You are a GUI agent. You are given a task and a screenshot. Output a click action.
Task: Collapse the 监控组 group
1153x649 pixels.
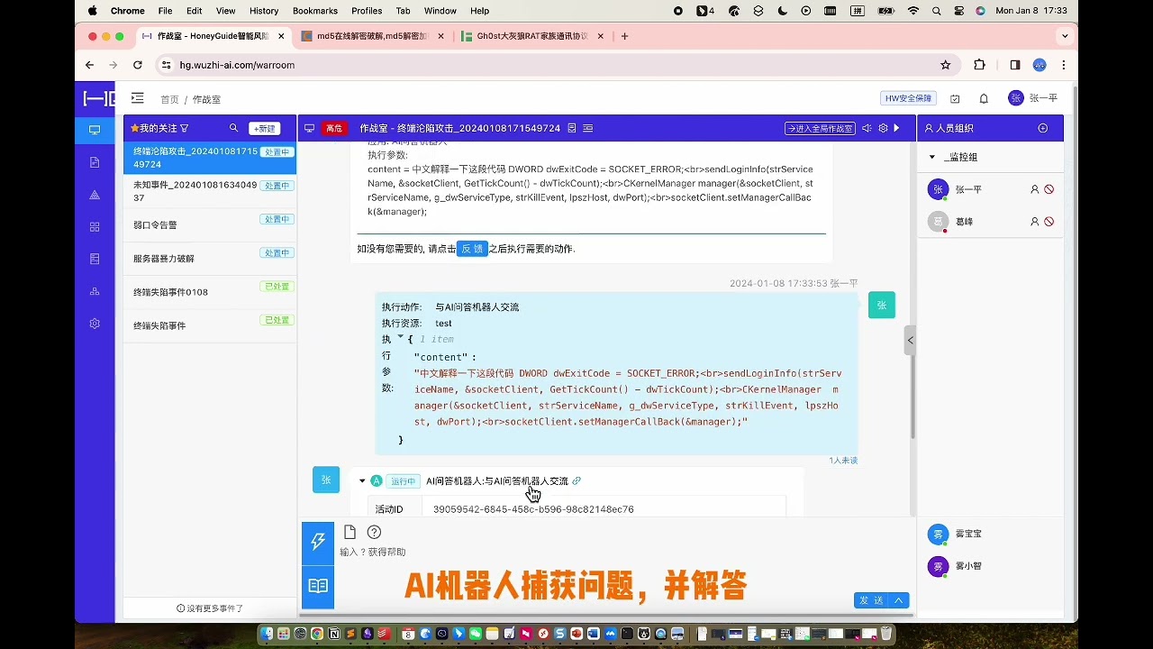click(x=932, y=157)
